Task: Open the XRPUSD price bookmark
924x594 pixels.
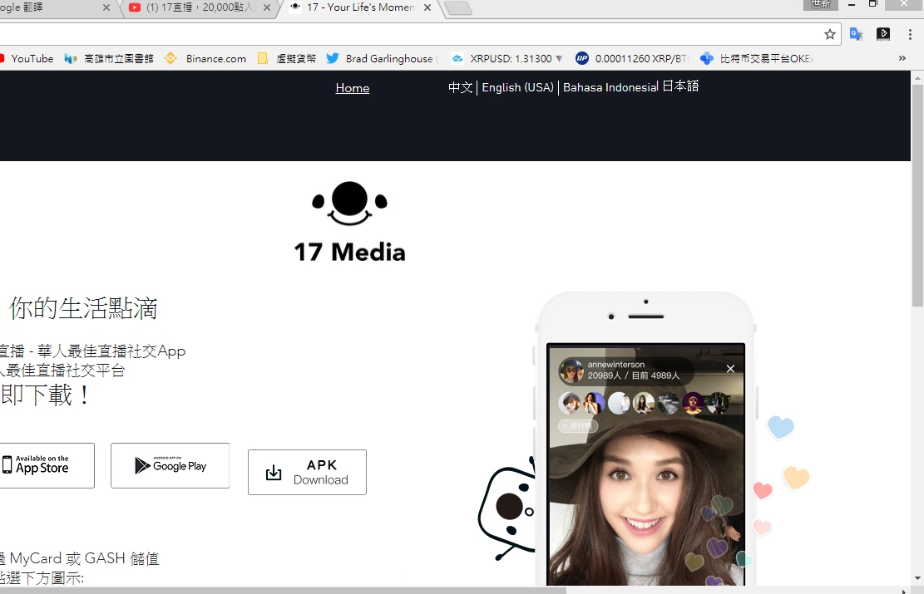Action: coord(507,59)
